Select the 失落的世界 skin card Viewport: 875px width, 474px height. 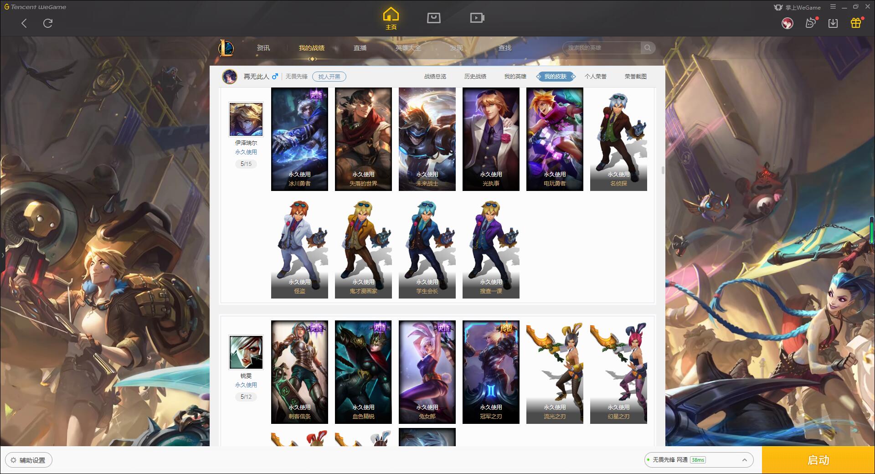tap(363, 139)
